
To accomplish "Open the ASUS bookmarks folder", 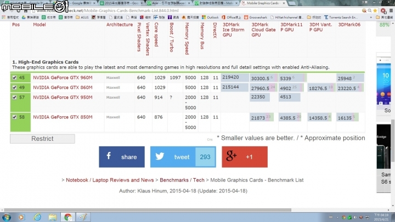I will tap(82, 18).
